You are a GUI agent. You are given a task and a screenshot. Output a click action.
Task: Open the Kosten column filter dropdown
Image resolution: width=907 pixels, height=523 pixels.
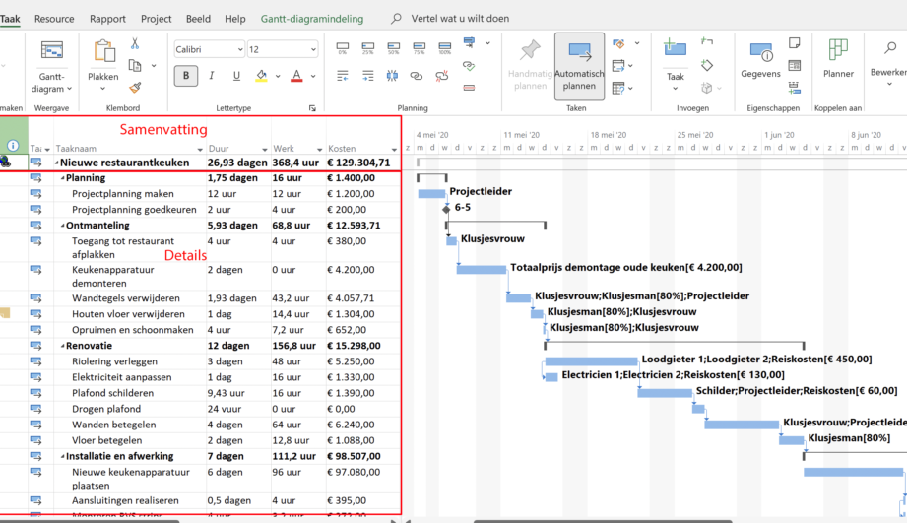click(x=394, y=150)
